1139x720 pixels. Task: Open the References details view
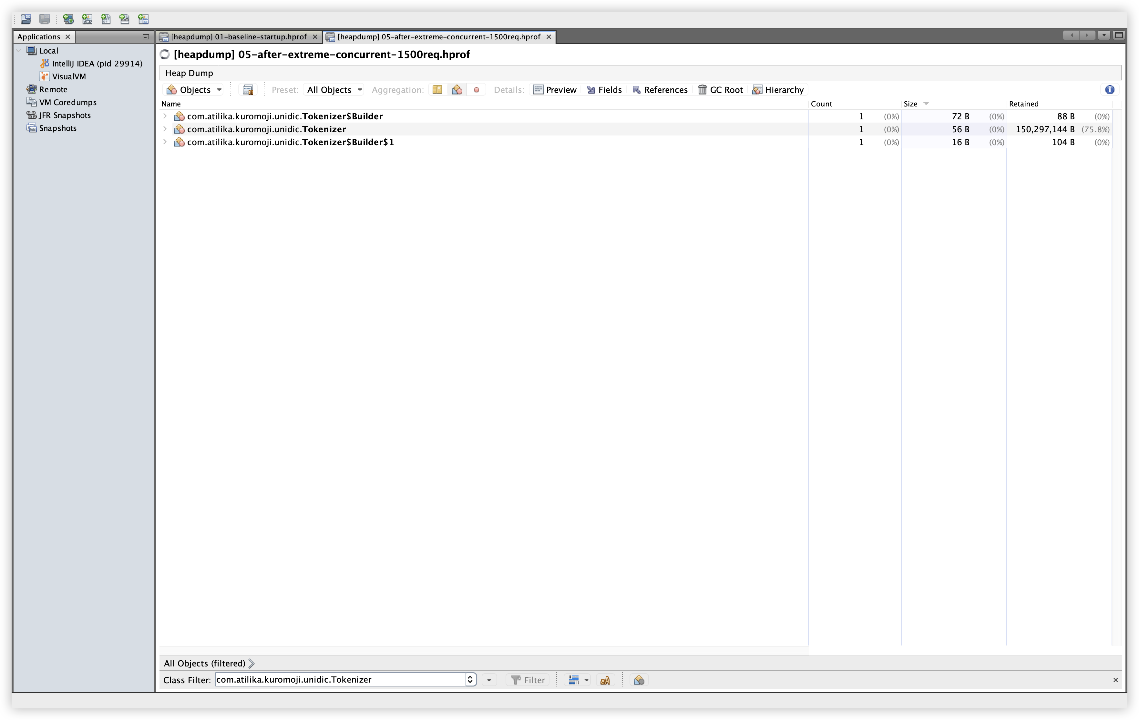pos(660,90)
